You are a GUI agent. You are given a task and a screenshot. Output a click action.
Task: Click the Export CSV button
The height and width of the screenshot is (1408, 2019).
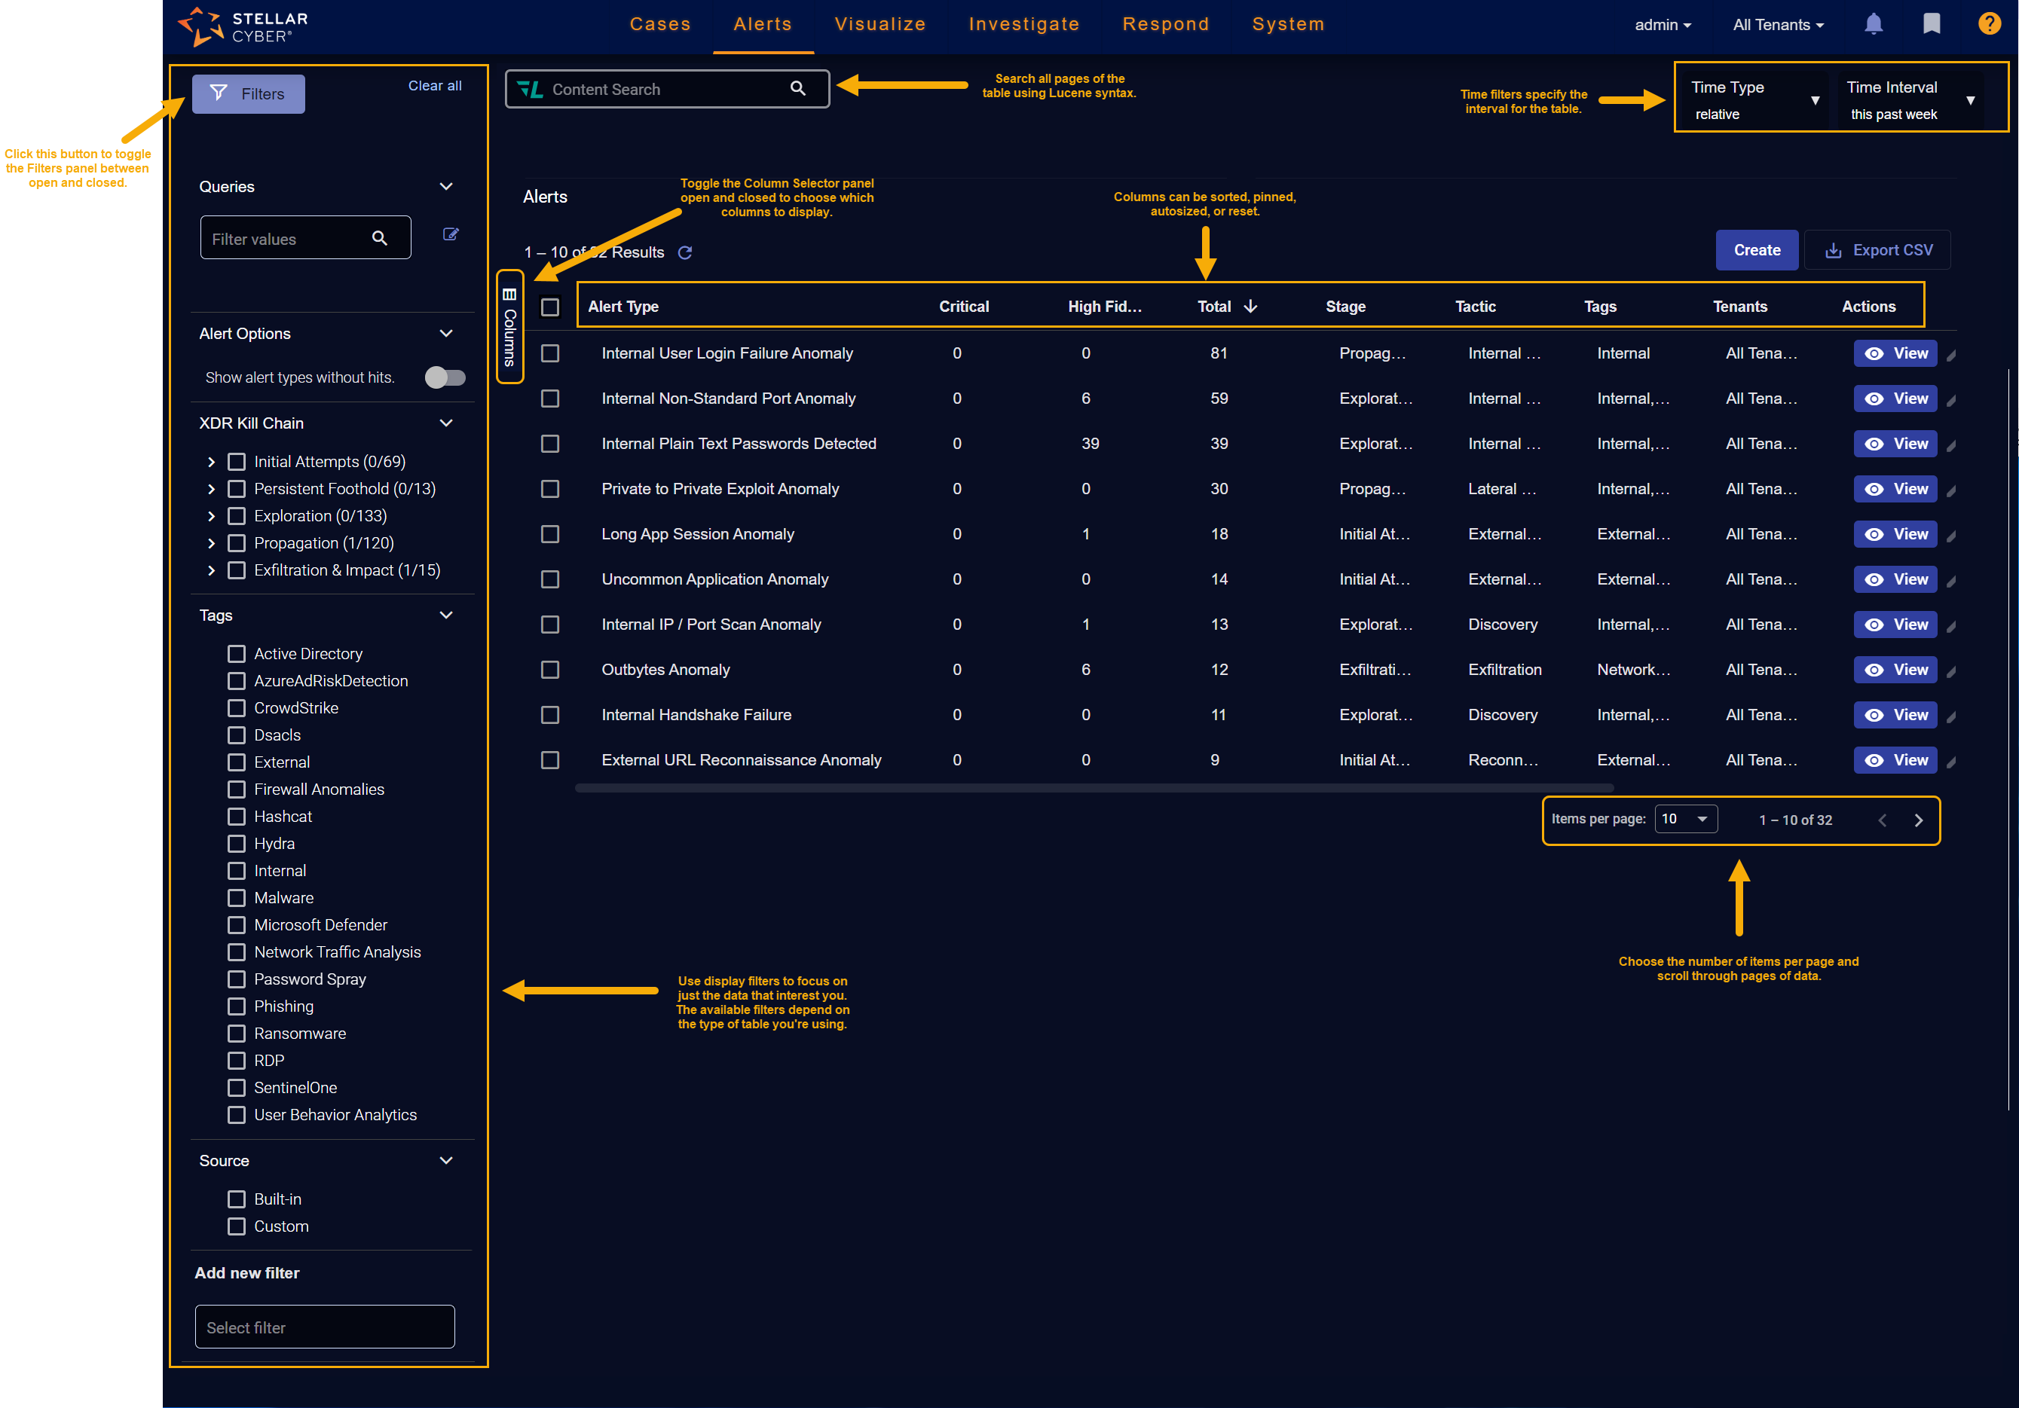tap(1877, 250)
